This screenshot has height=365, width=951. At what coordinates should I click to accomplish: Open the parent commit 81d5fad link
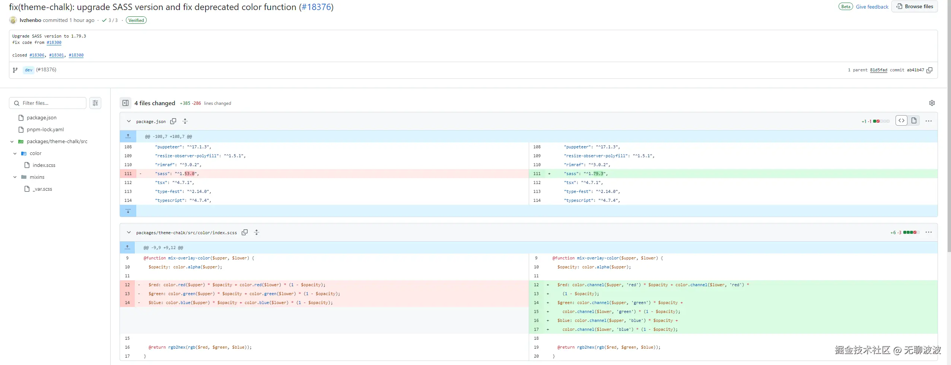click(x=878, y=70)
